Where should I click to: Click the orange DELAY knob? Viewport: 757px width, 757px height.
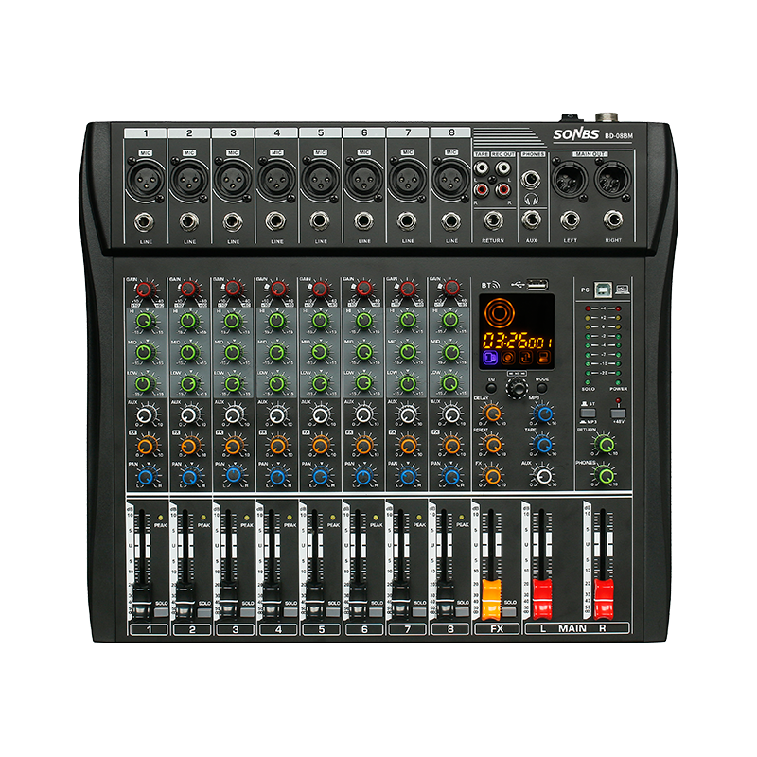click(x=491, y=414)
